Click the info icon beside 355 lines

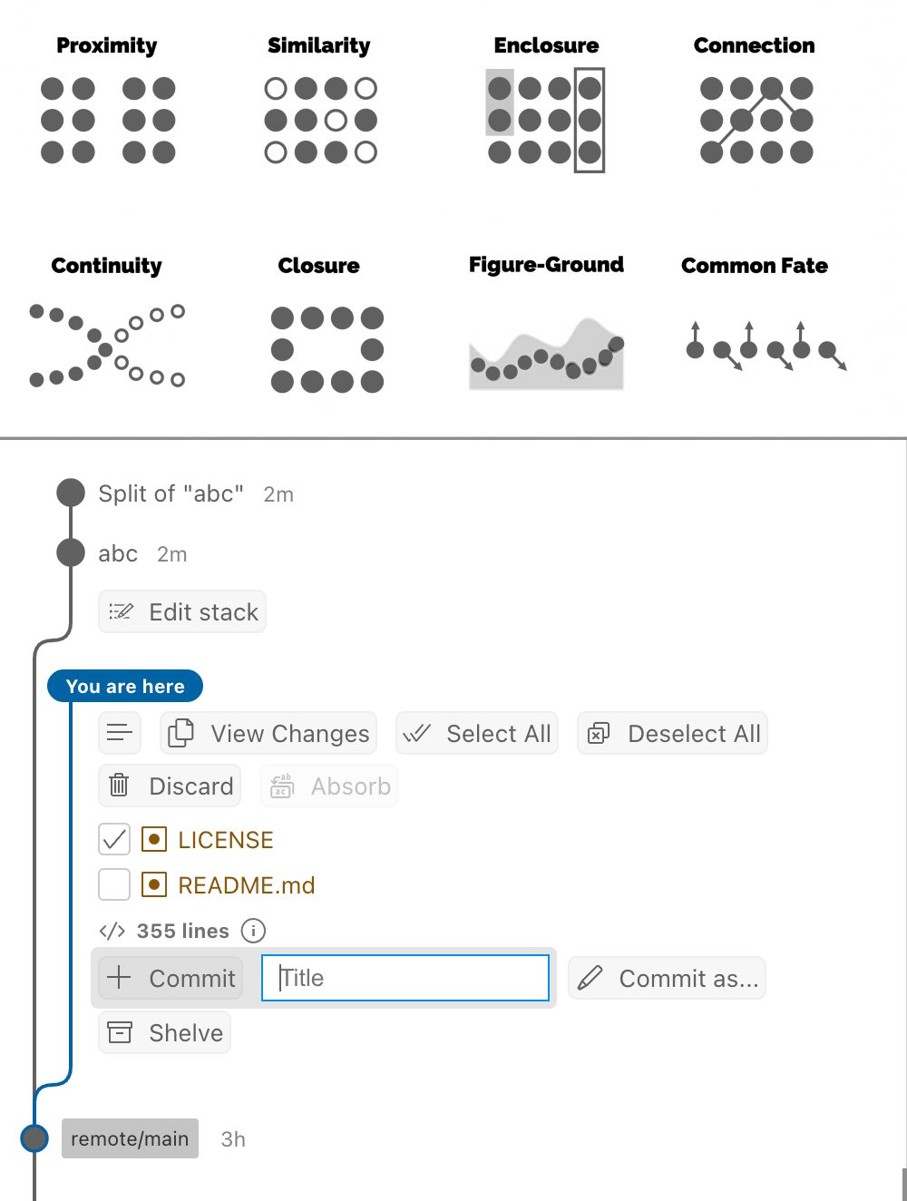[x=253, y=931]
